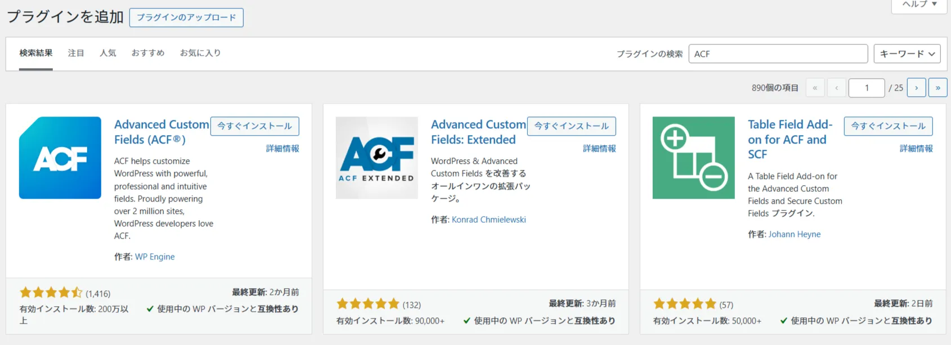Open the Table Field Add-on for ACF title
The width and height of the screenshot is (951, 345).
pos(790,140)
